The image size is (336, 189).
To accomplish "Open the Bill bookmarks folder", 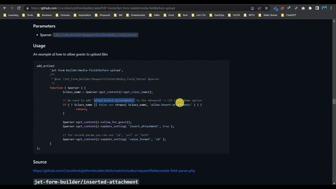I will [x=118, y=15].
